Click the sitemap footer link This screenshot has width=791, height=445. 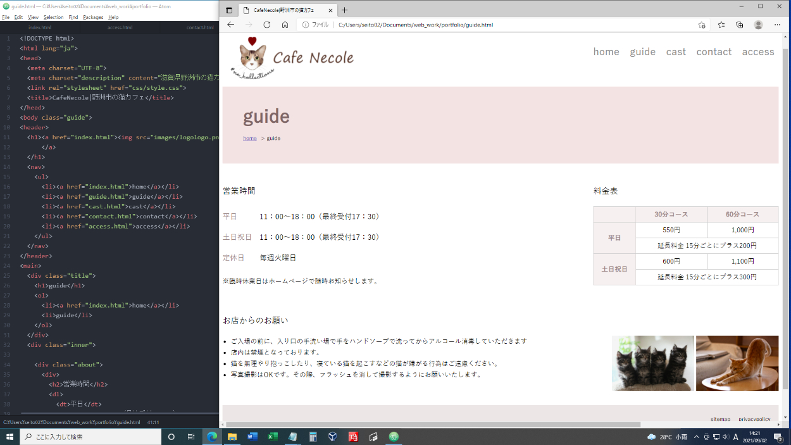click(x=720, y=419)
